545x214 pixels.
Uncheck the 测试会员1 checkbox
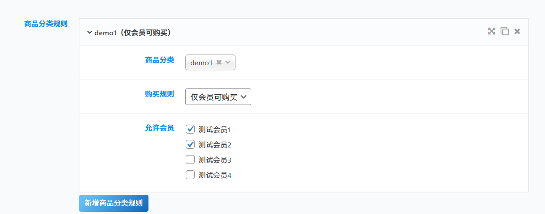[x=190, y=130]
